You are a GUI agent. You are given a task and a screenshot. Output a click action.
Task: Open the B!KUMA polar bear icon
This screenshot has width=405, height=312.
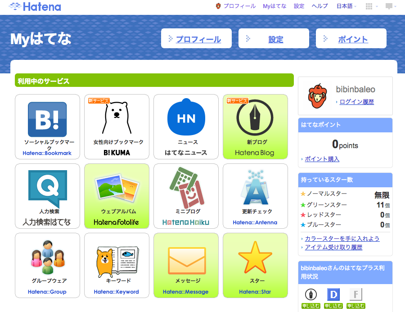(117, 118)
